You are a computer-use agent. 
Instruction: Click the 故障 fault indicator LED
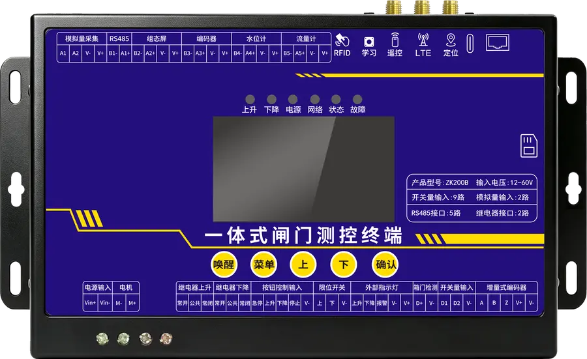pyautogui.click(x=357, y=99)
